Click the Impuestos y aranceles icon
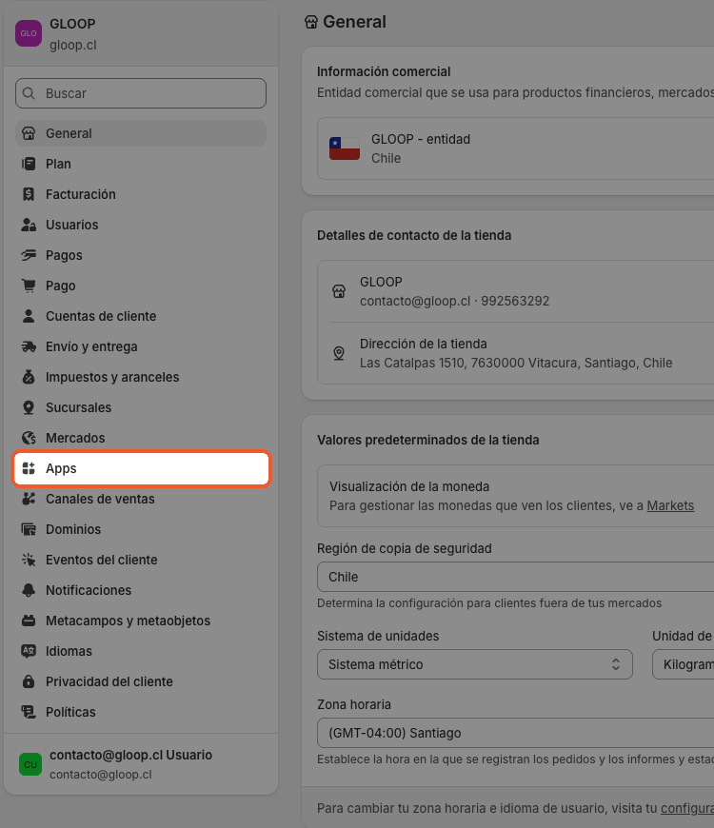Screen dimensions: 714x828 [29, 377]
